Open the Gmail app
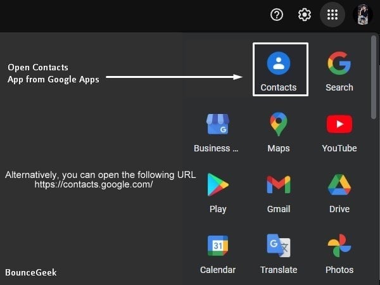The width and height of the screenshot is (380, 285). tap(279, 193)
